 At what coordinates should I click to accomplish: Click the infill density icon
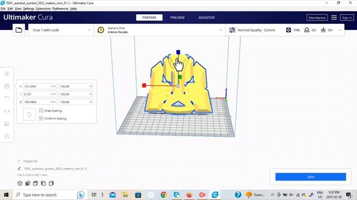point(288,30)
